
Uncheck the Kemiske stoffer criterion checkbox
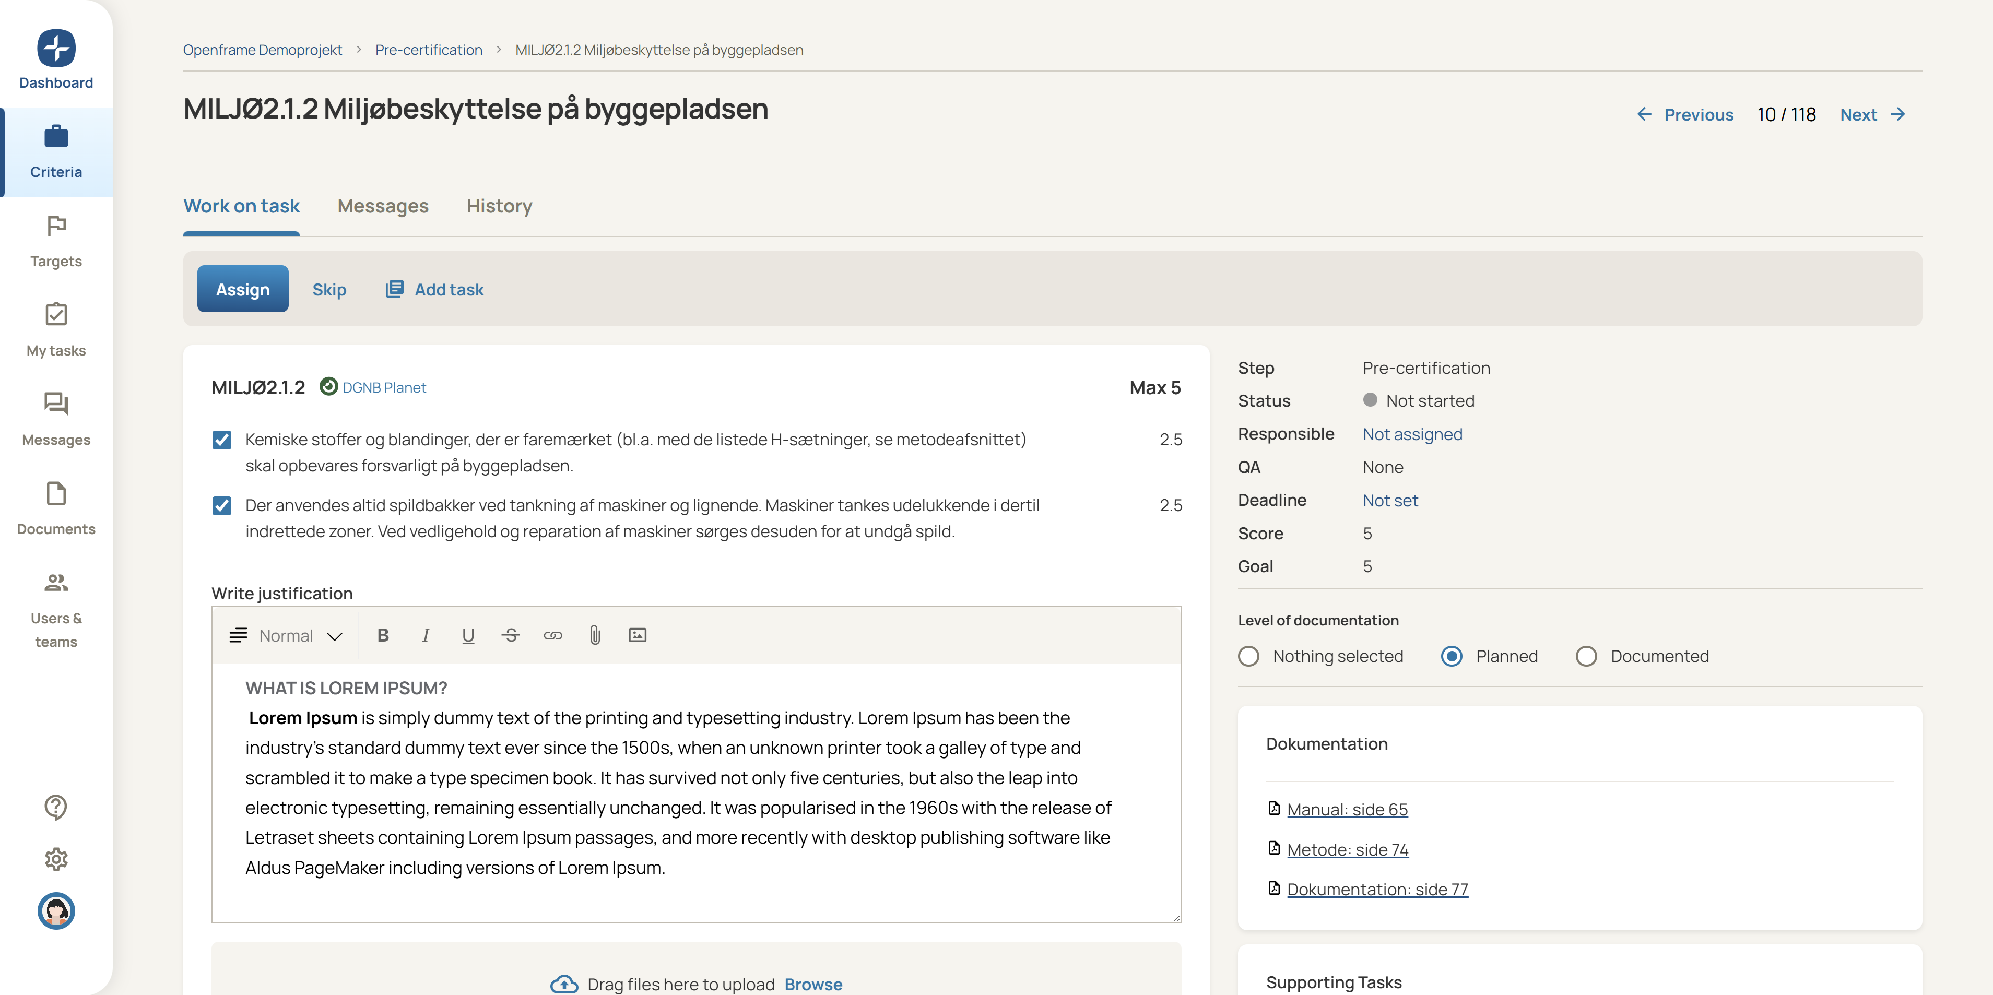coord(222,440)
